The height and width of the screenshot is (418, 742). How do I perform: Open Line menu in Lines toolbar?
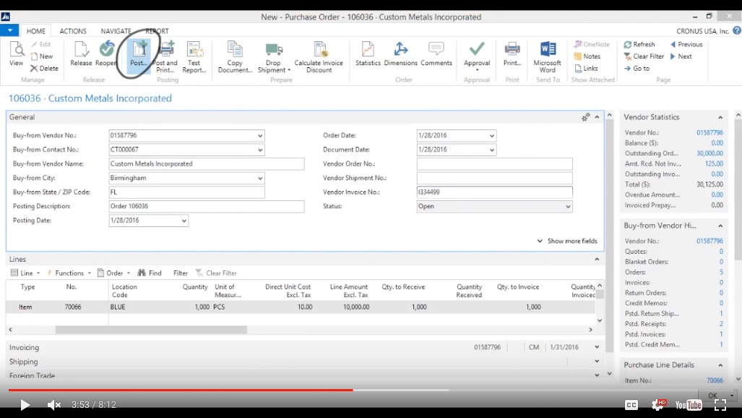(x=25, y=273)
